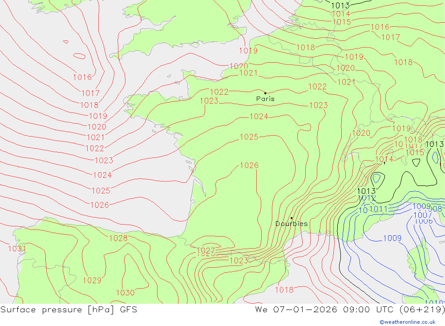Click the Paris city name label

point(265,99)
